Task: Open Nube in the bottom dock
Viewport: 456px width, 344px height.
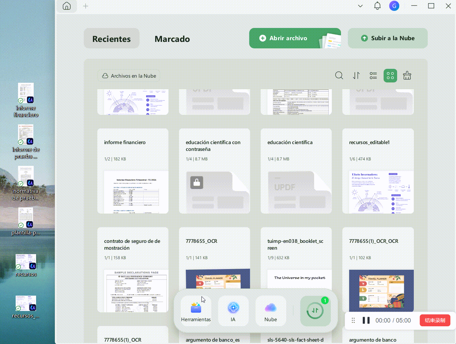Action: click(271, 311)
